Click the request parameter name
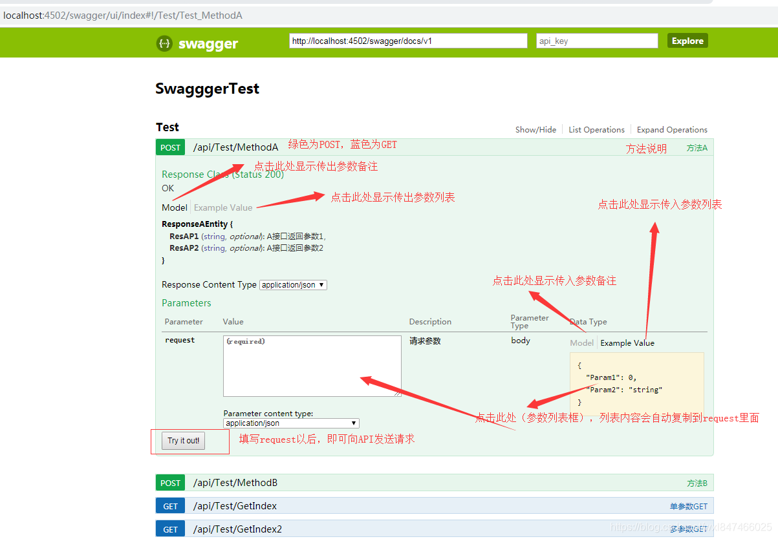 coord(180,340)
